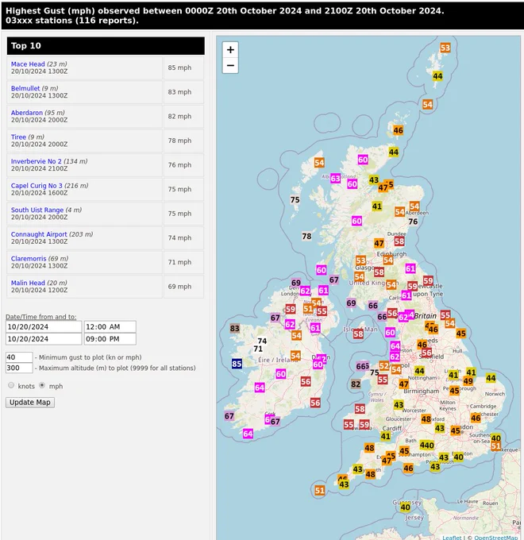Click the 49 mph gust marker

click(x=468, y=381)
